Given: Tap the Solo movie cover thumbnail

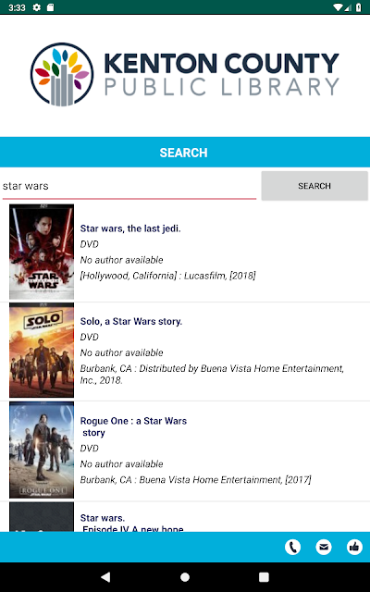Looking at the screenshot, I should 42,351.
